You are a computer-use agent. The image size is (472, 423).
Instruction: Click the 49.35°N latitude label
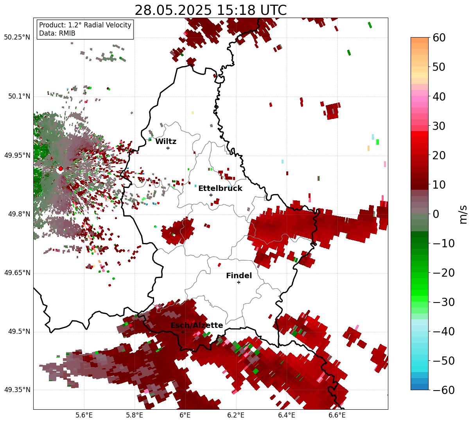(x=17, y=390)
